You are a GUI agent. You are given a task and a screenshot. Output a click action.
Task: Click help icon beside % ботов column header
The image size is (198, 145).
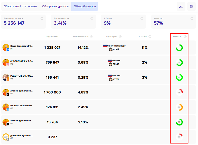tap(150, 37)
